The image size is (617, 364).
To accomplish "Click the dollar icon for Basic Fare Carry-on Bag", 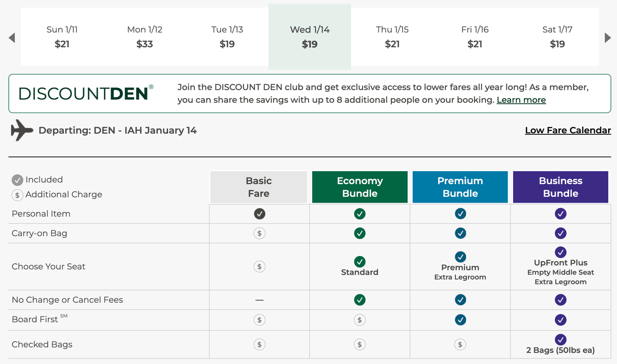I will [259, 233].
